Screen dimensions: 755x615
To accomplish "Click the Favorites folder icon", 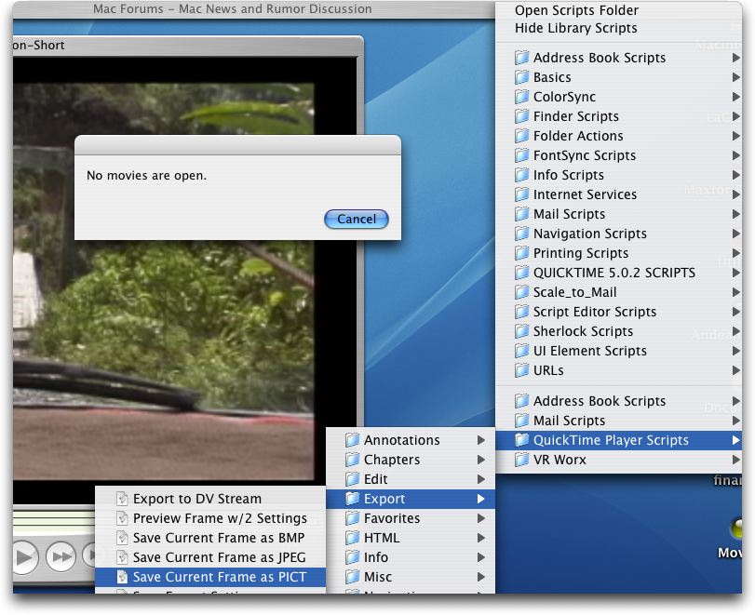I will point(353,518).
